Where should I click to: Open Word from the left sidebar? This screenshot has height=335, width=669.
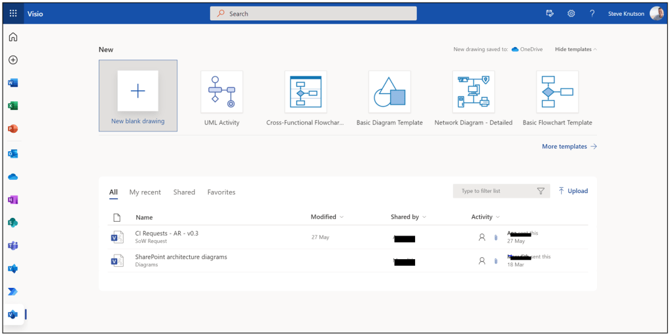[x=12, y=83]
